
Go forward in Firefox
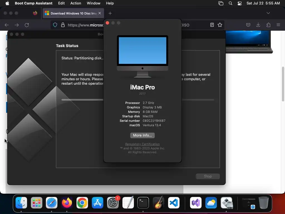pos(17,25)
